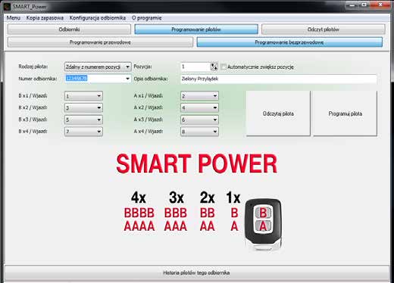This screenshot has height=283, width=394.
Task: Click the Opis odbiornika text field
Action: pyautogui.click(x=278, y=79)
